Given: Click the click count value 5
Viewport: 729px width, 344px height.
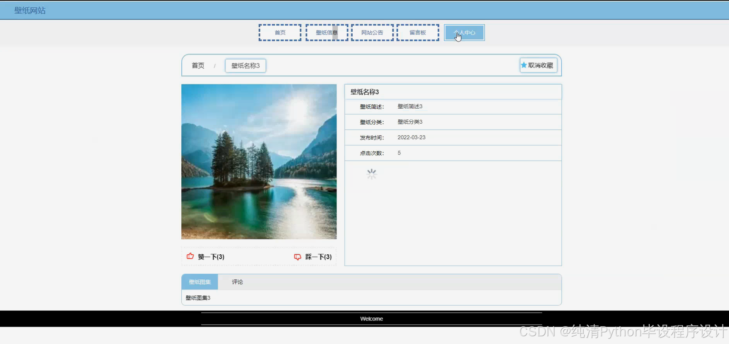Looking at the screenshot, I should point(399,153).
